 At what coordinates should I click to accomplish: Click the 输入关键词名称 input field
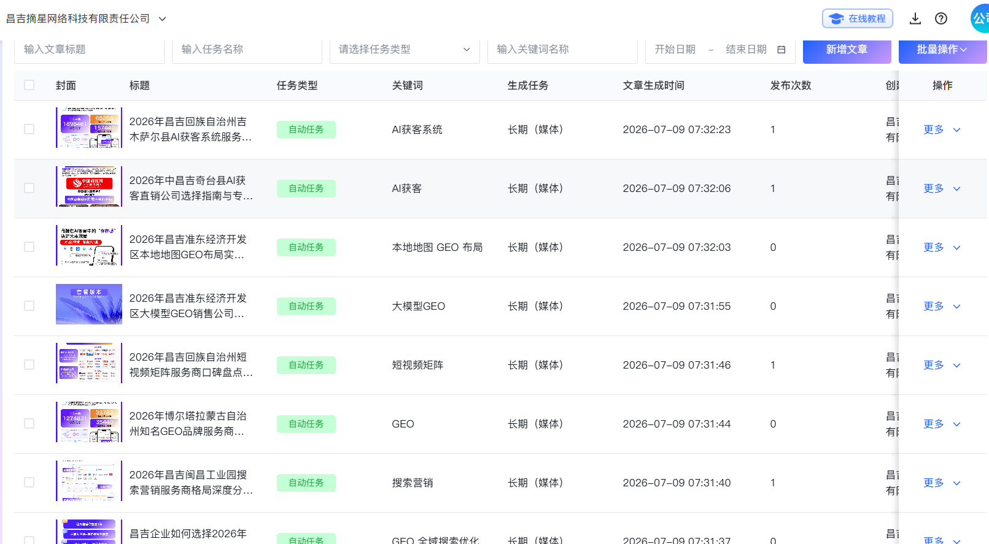pos(562,50)
